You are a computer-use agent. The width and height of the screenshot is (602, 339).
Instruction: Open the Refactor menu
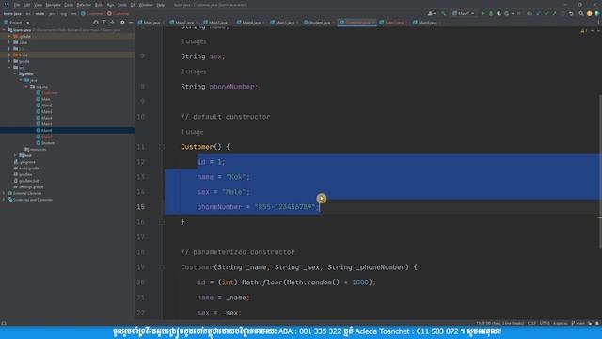(x=84, y=5)
